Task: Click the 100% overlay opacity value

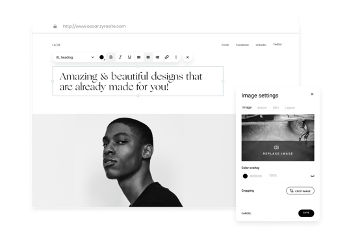Action: coord(273,175)
